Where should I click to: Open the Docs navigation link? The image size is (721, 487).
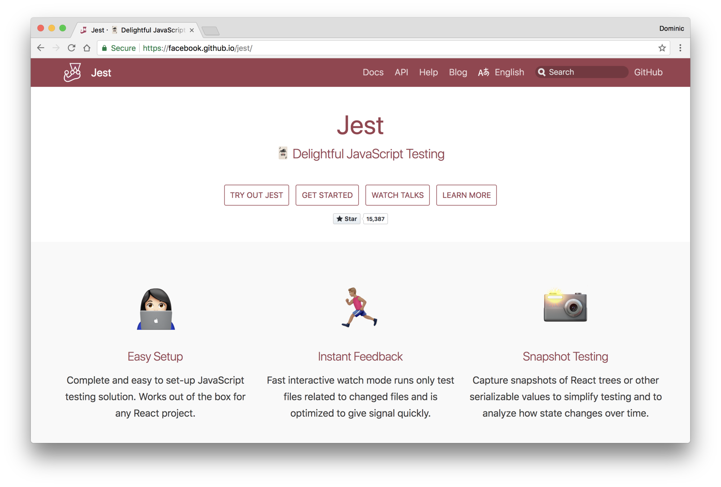coord(373,73)
